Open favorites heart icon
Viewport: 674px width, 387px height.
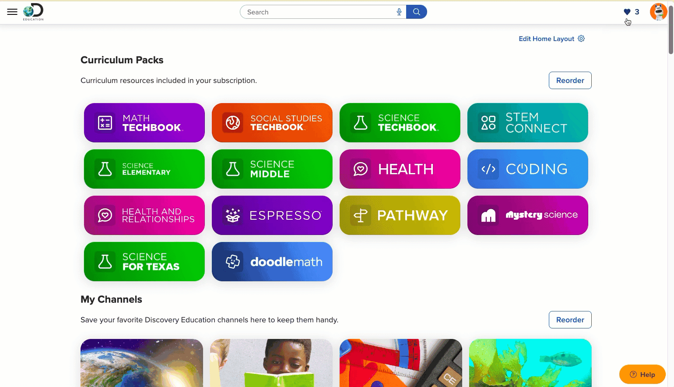click(627, 12)
